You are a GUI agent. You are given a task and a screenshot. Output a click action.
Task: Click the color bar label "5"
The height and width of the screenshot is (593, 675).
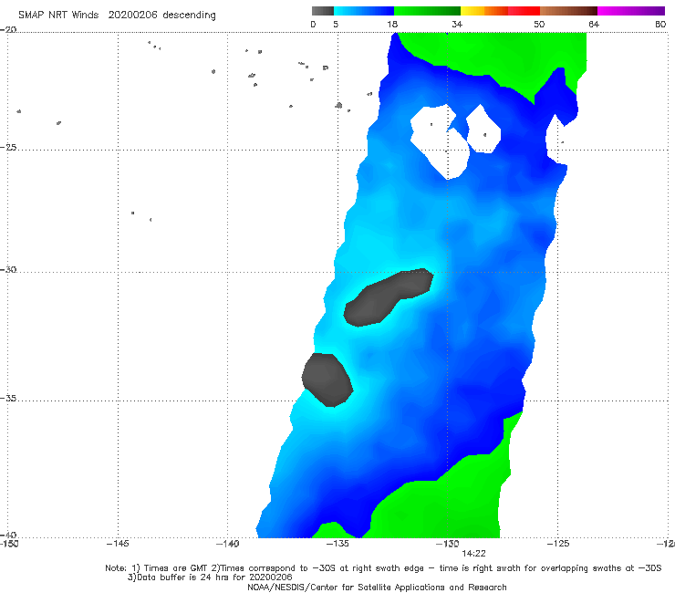click(x=336, y=25)
